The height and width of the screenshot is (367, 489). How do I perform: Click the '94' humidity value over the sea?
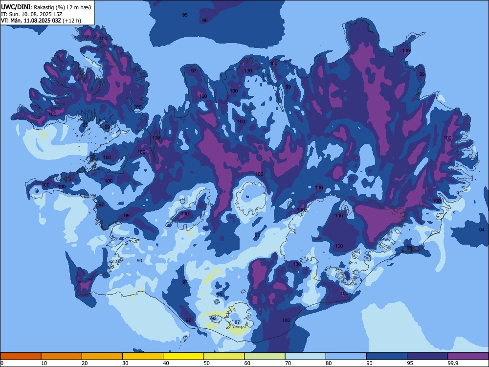[x=482, y=229]
